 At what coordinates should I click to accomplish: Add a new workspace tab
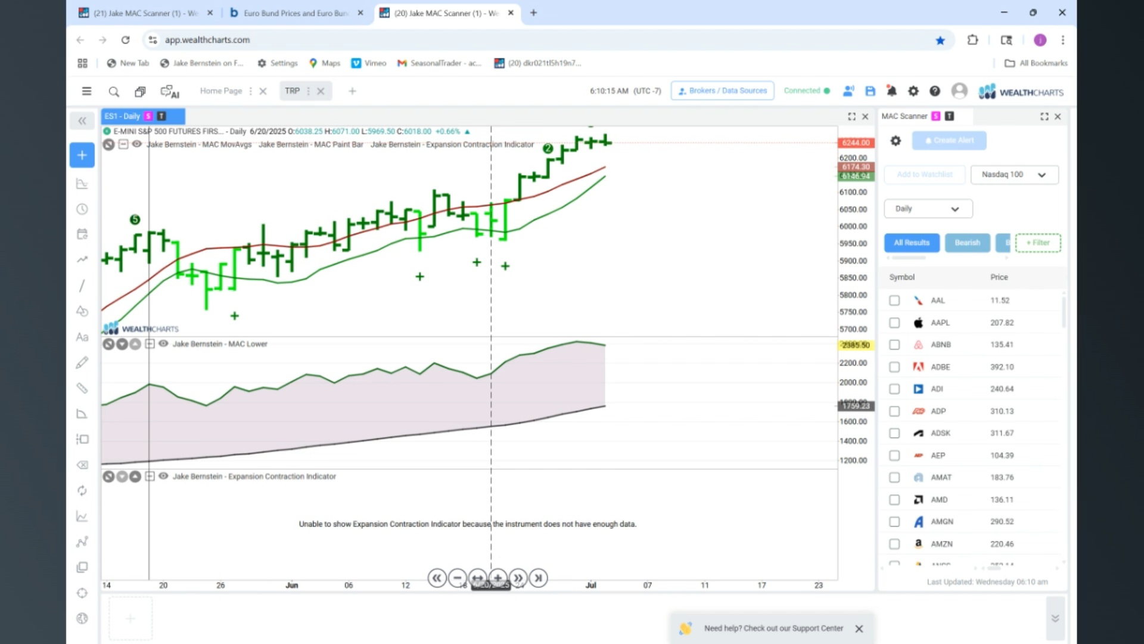[352, 91]
